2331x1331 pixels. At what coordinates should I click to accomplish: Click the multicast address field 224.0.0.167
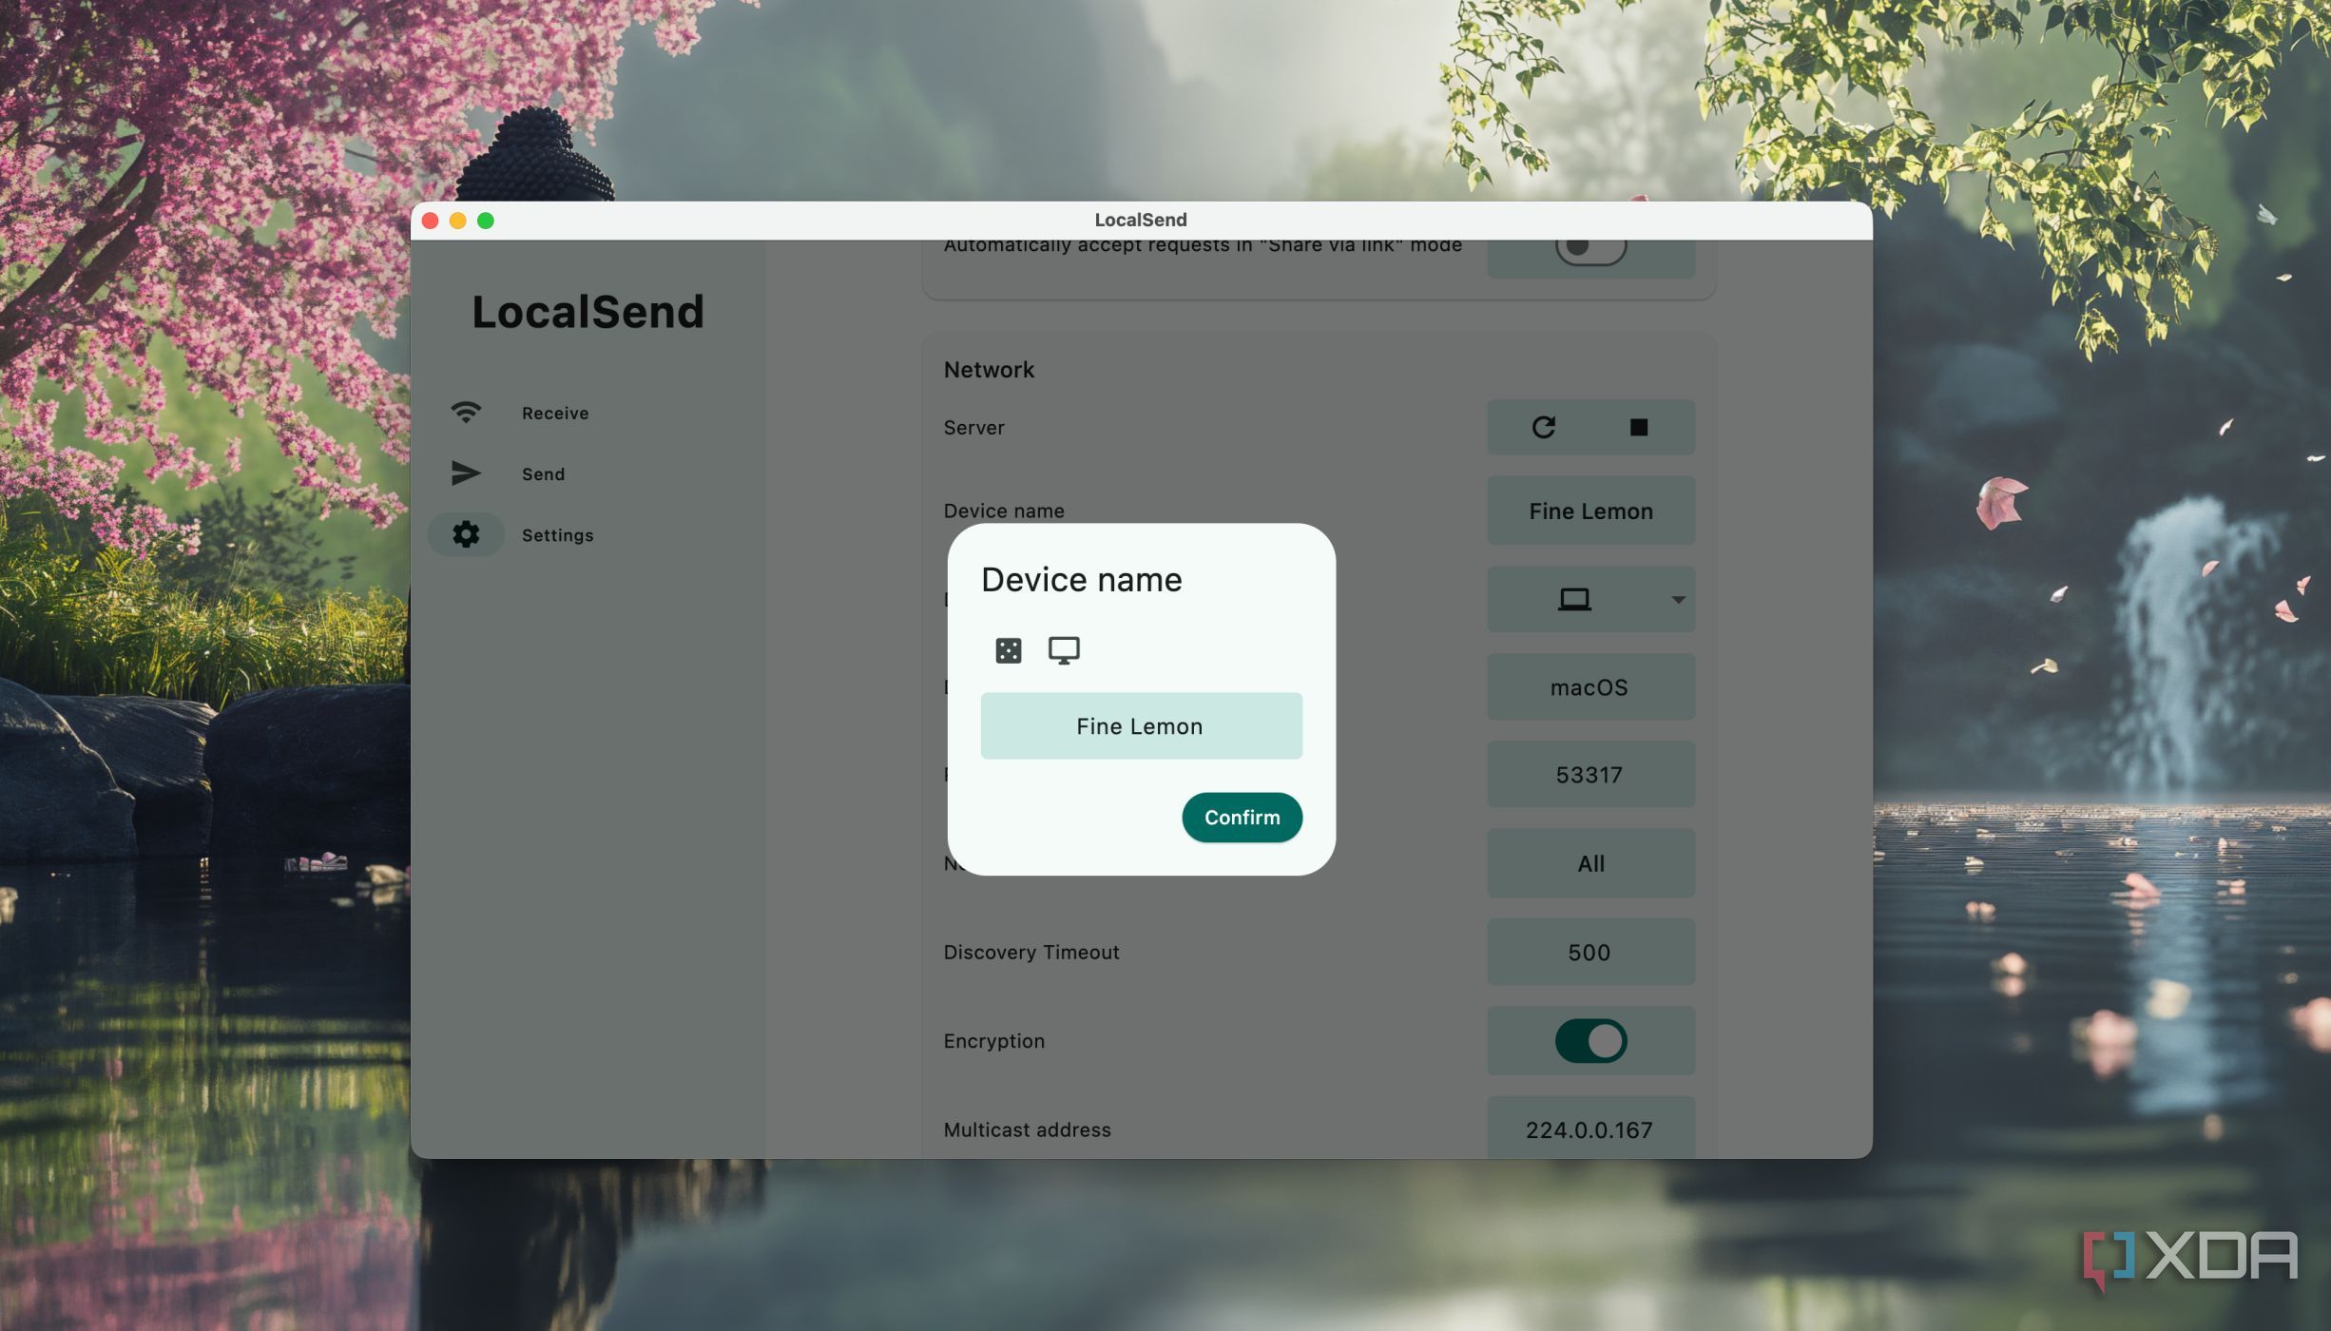pos(1590,1128)
